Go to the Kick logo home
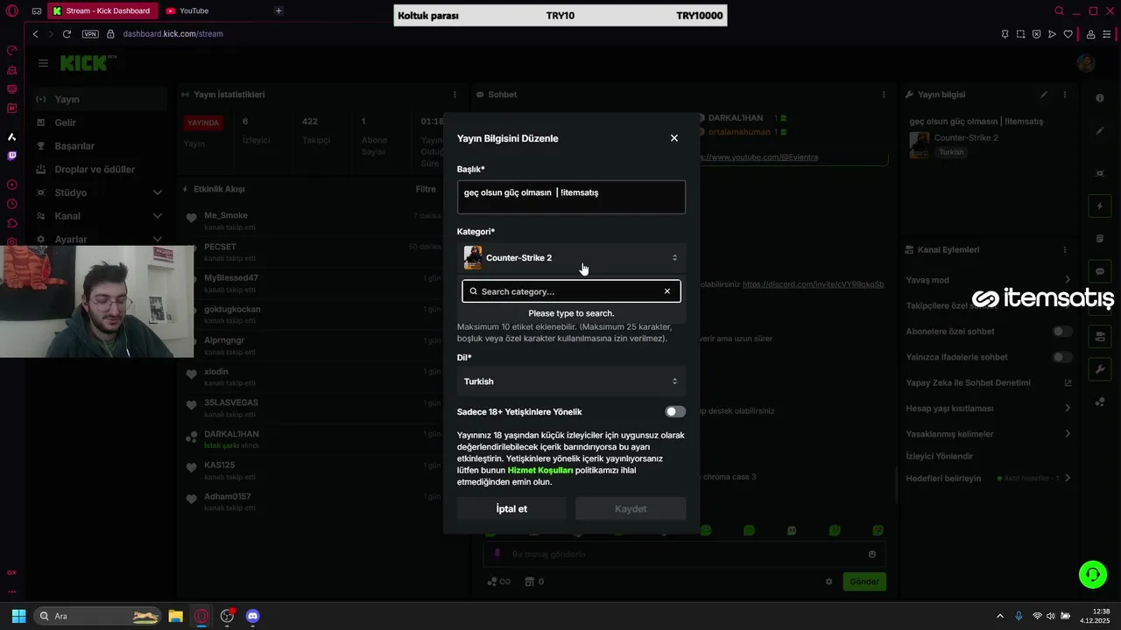Viewport: 1121px width, 630px height. (85, 63)
